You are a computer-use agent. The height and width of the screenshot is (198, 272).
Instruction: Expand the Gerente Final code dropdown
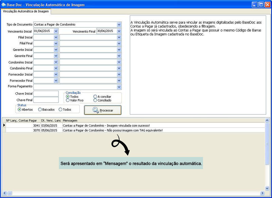pos(56,56)
